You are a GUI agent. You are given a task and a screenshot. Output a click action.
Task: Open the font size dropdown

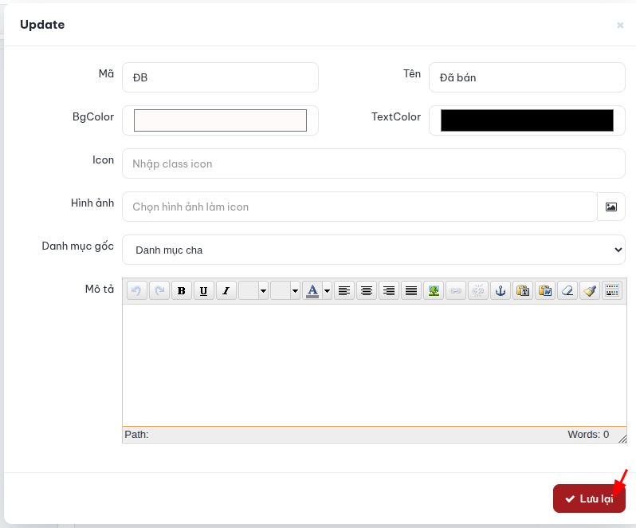pos(285,290)
